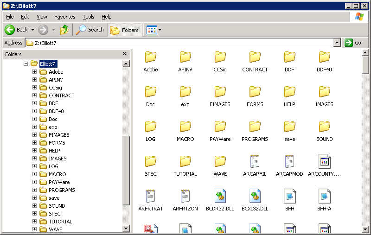Open the Favorites menu
Image resolution: width=371 pixels, height=235 pixels.
[x=64, y=17]
